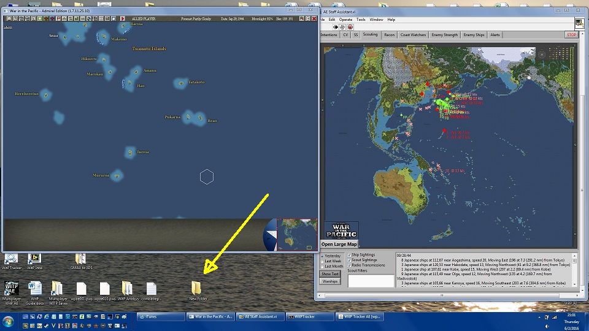The height and width of the screenshot is (331, 589).
Task: Open the Window menu
Action: (x=376, y=20)
